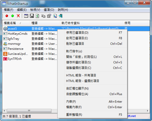Click the msnmsgr row icon
Image resolution: width=152 pixels, height=121 pixels.
point(5,44)
